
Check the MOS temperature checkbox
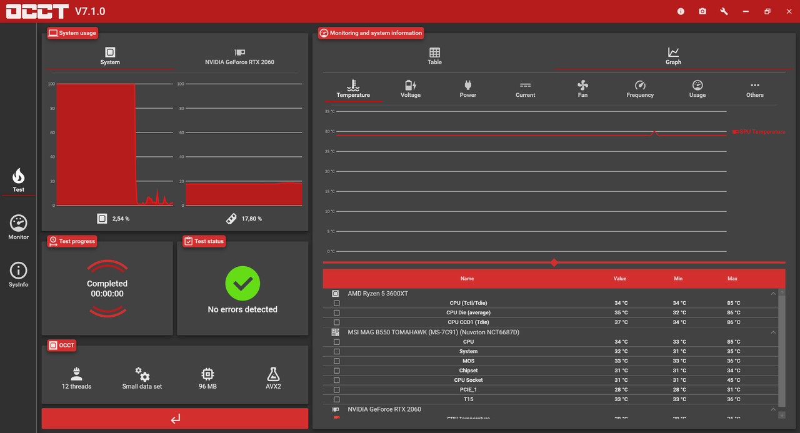(x=337, y=361)
